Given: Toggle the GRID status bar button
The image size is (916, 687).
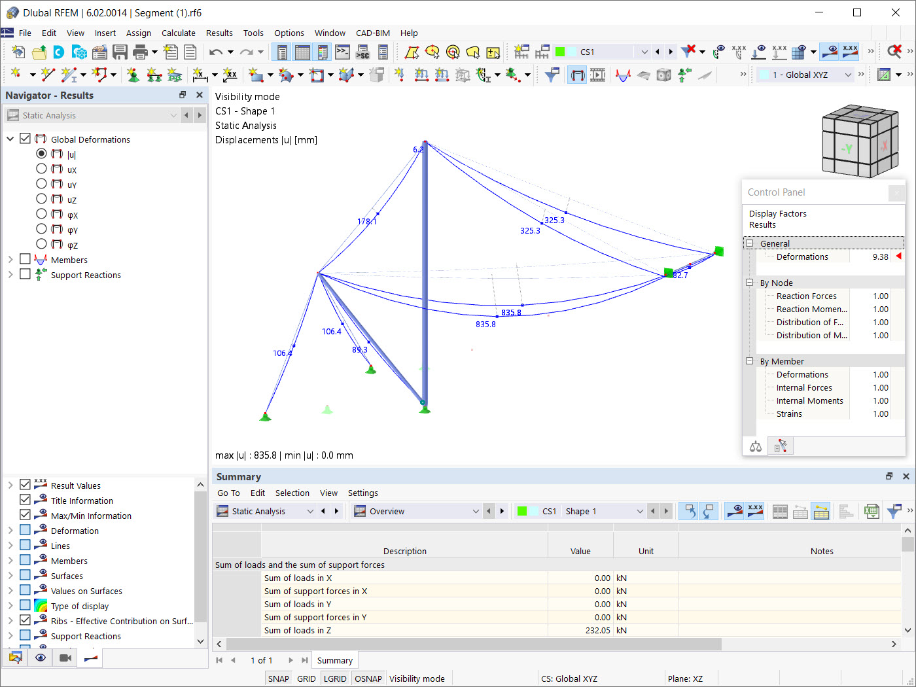Looking at the screenshot, I should pyautogui.click(x=306, y=678).
